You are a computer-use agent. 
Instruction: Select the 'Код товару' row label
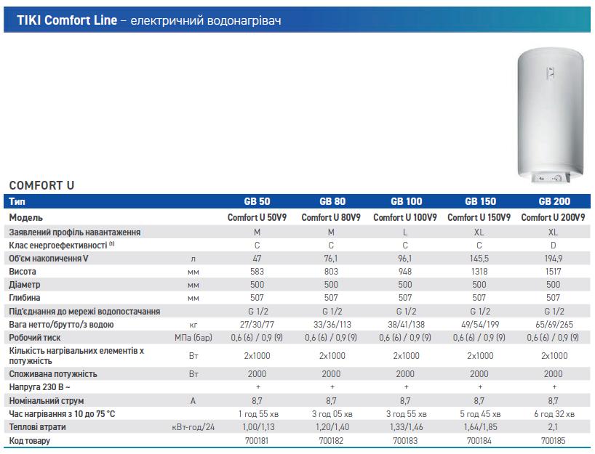coord(29,440)
